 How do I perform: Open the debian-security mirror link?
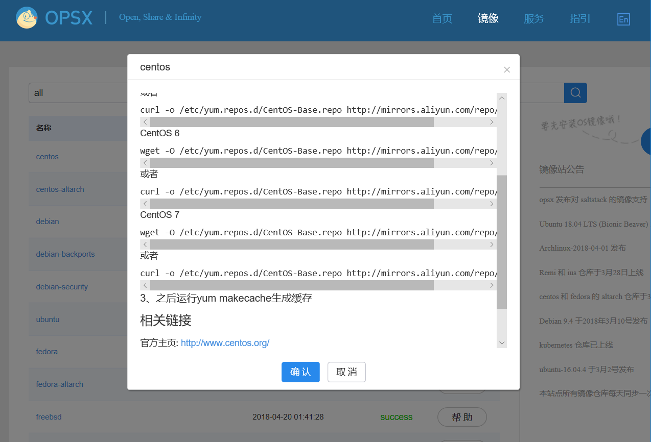[x=62, y=287]
